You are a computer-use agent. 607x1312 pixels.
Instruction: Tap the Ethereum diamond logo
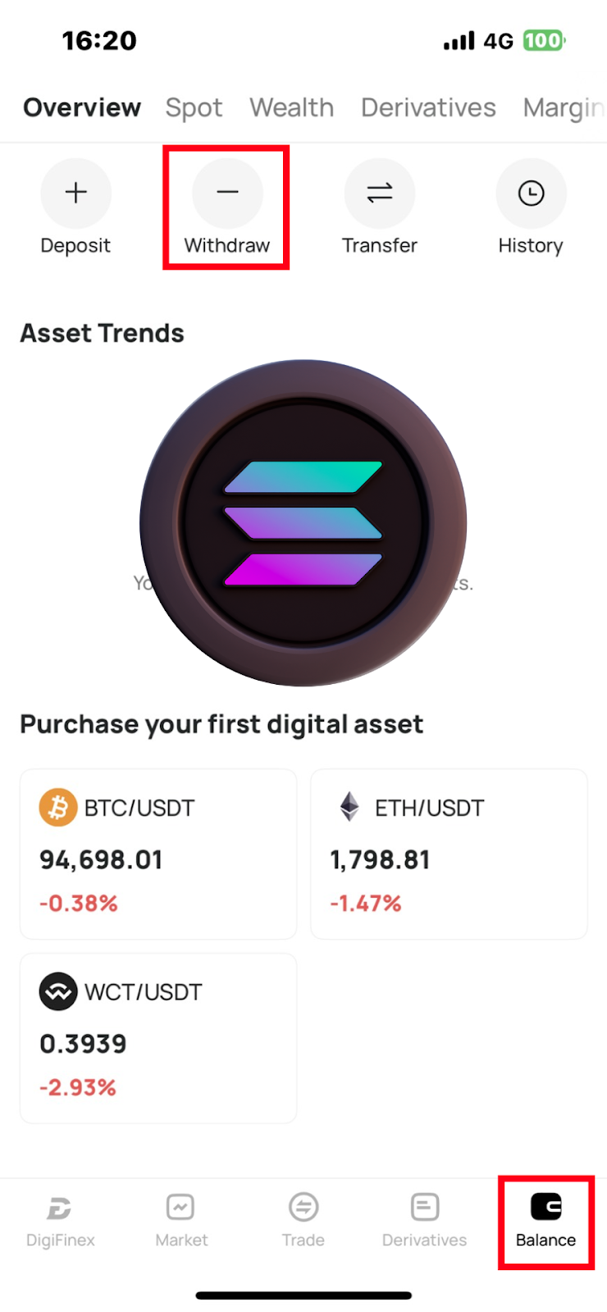click(x=349, y=807)
